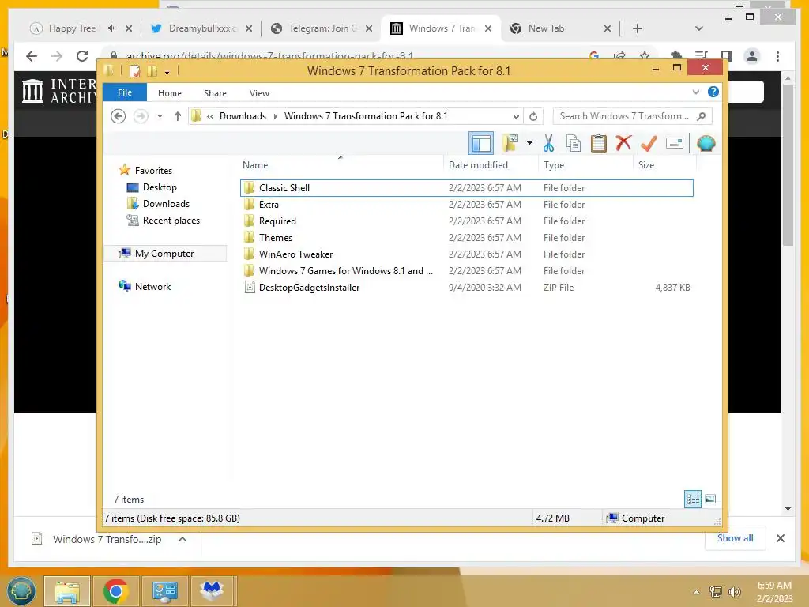809x607 pixels.
Task: Expand breadcrumb arrow after Downloads
Action: [x=275, y=116]
